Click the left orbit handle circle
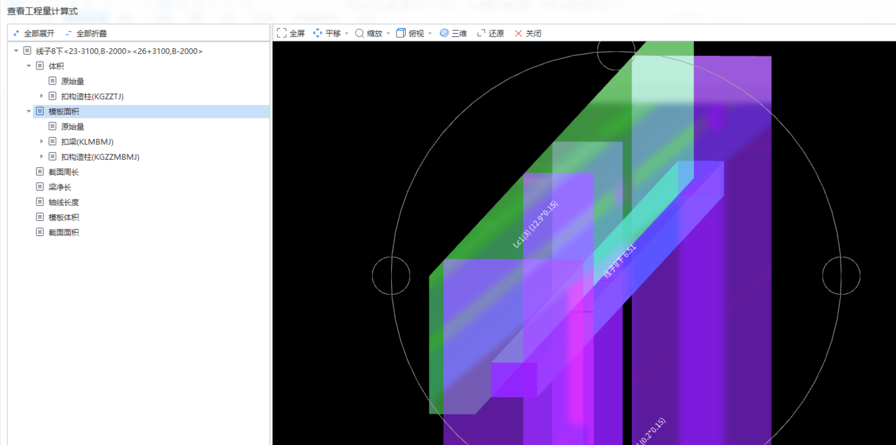 391,276
